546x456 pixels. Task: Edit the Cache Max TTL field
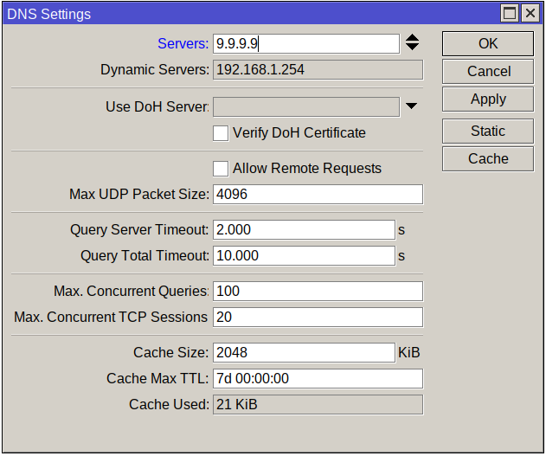318,379
